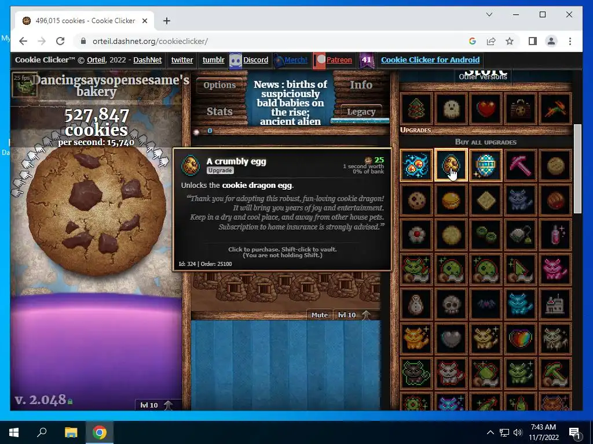Open the Orteil link
Viewport: 593px width, 444px height.
96,60
